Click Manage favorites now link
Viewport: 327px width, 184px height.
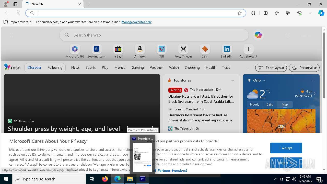136,22
